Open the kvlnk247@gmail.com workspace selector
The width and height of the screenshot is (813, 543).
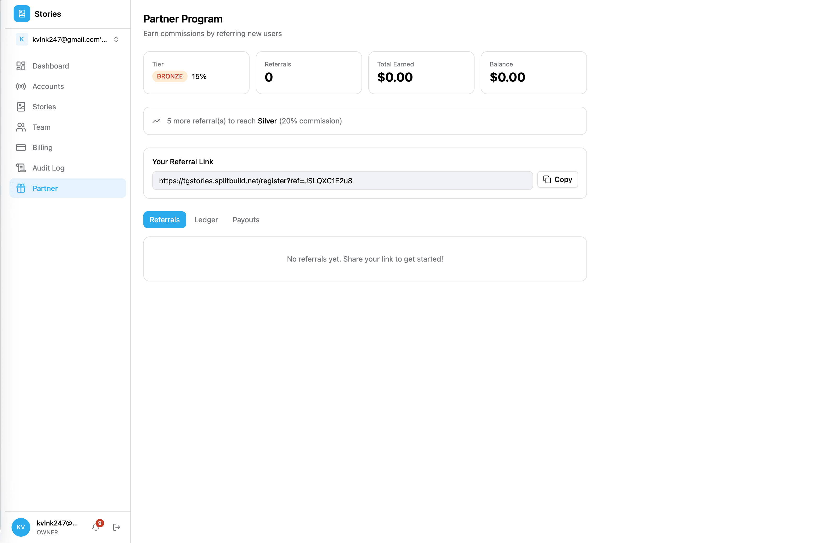point(69,39)
